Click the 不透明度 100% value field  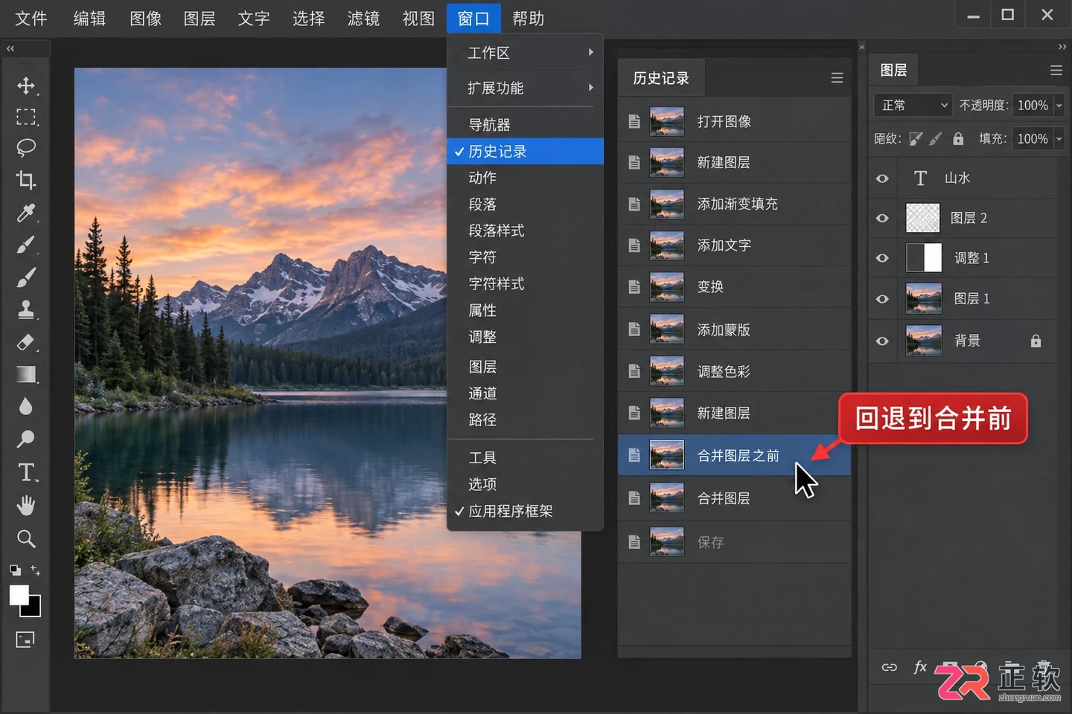pyautogui.click(x=1033, y=106)
